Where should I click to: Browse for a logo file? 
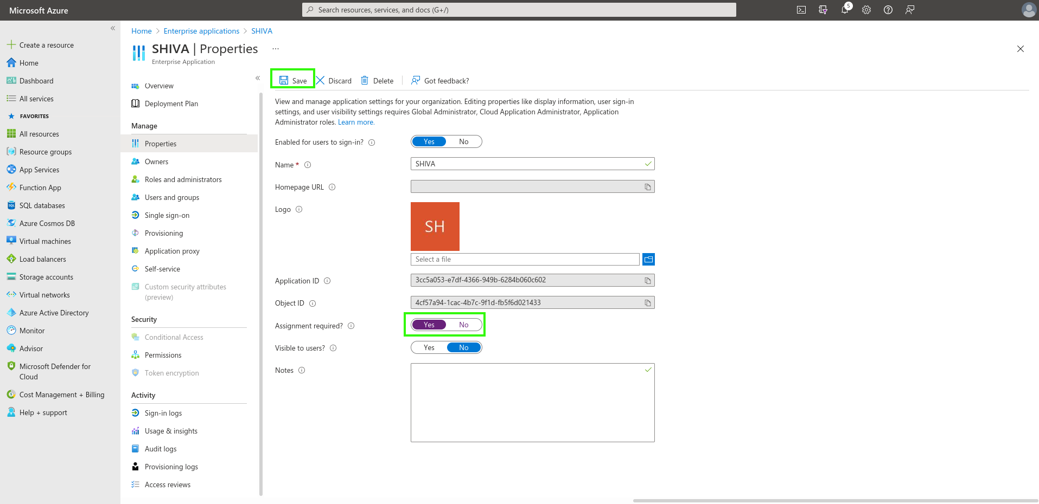coord(648,260)
